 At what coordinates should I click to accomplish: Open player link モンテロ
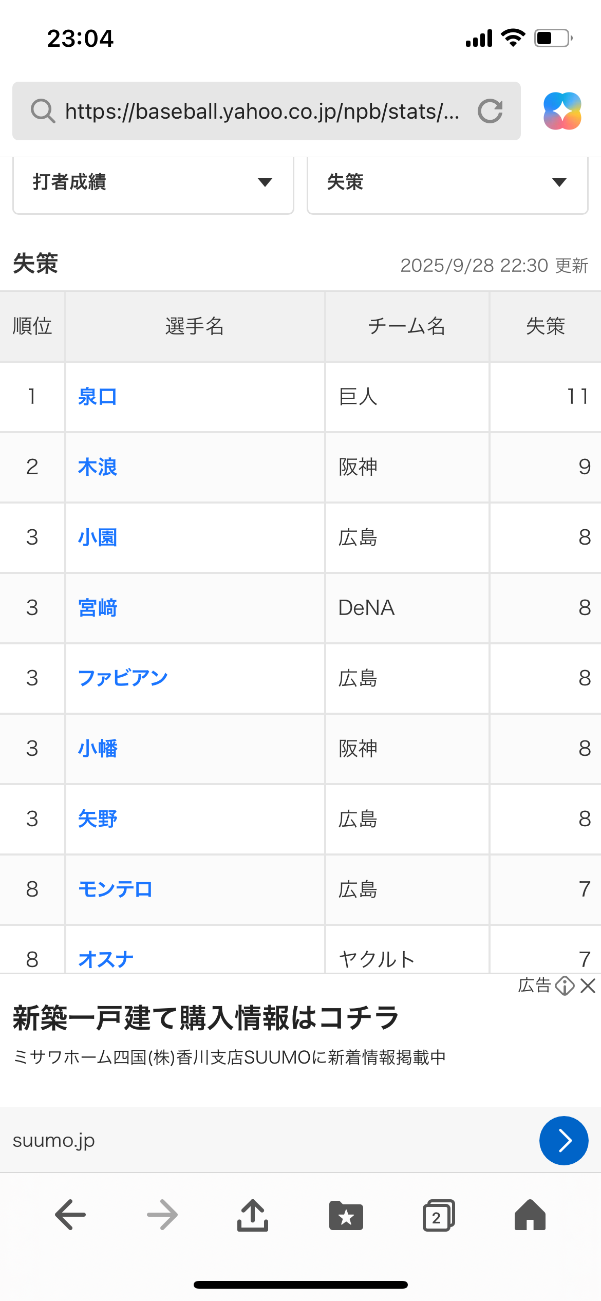(x=115, y=889)
